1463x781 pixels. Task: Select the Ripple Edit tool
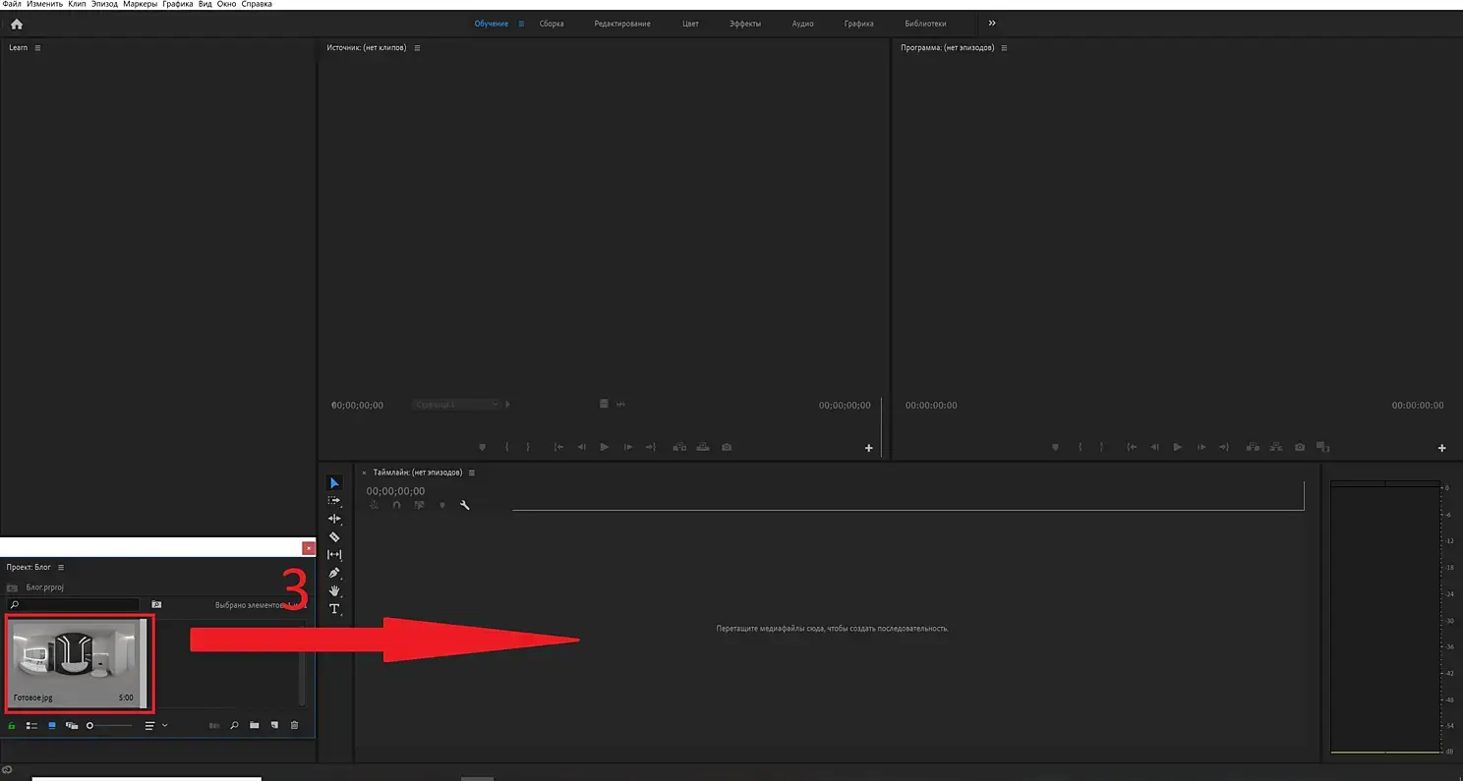click(334, 519)
